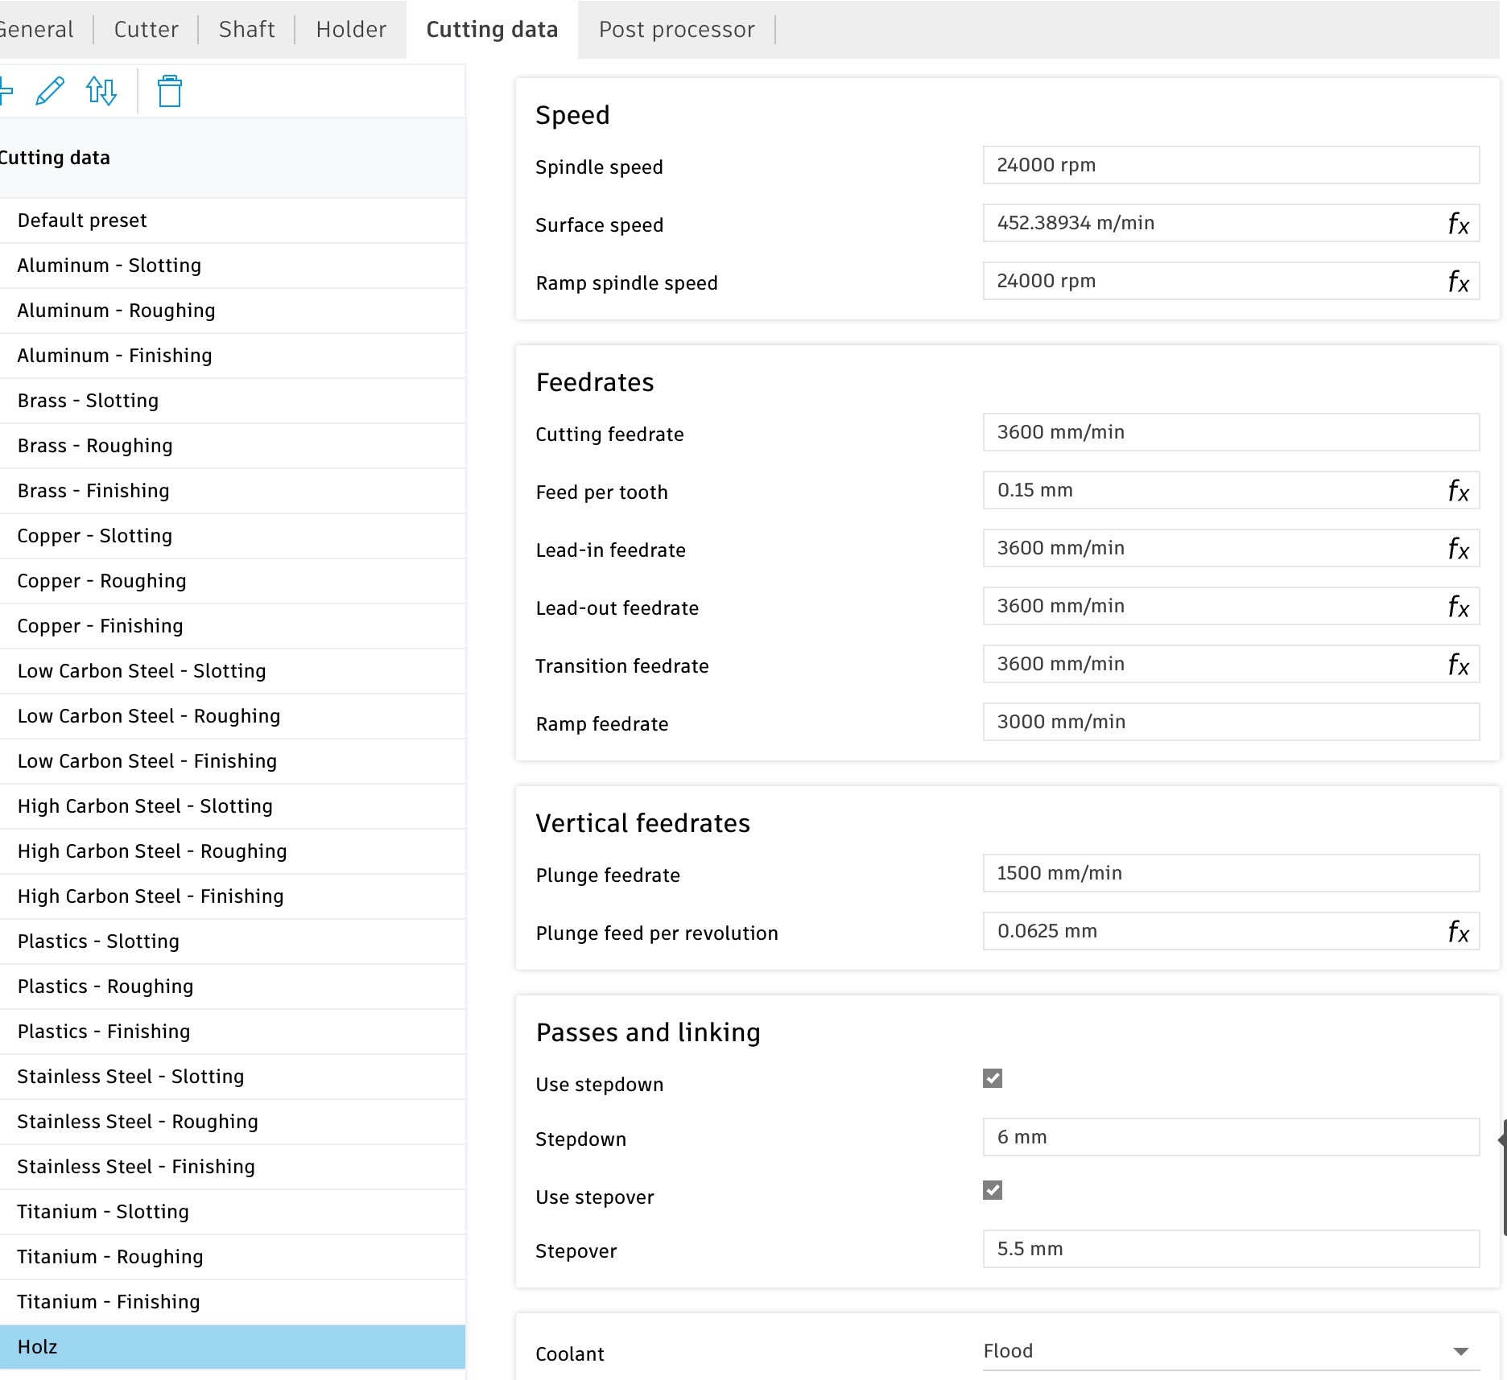Select Stainless Steel - Roughing preset
This screenshot has height=1380, width=1507.
[233, 1122]
